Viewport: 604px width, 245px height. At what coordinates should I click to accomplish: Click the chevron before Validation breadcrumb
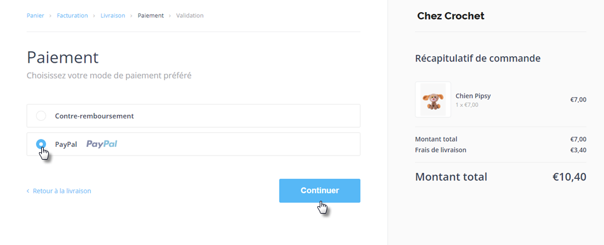[170, 16]
